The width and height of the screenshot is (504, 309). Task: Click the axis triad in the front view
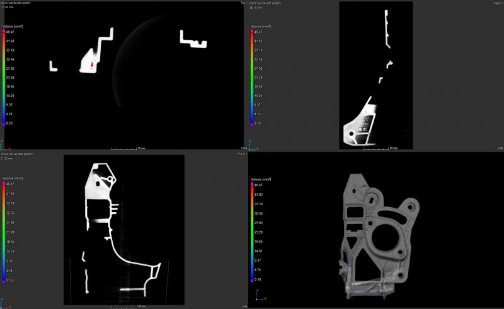click(x=4, y=300)
